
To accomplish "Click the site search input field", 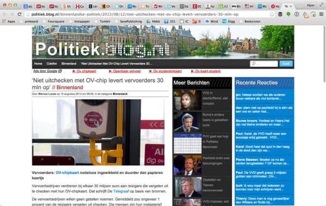I will (264, 64).
